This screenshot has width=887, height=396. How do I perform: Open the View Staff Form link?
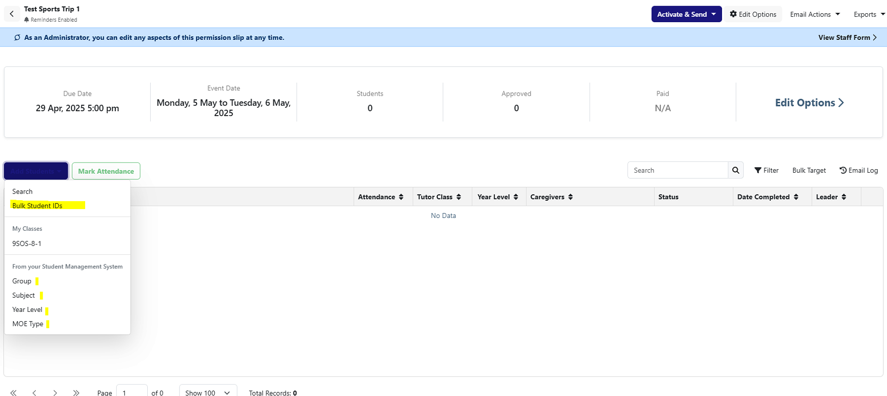(848, 38)
